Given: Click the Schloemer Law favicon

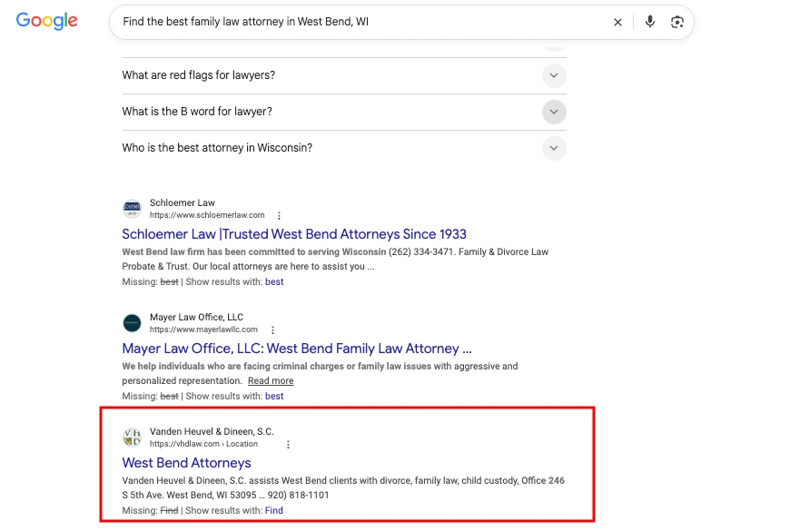Looking at the screenshot, I should (x=132, y=209).
